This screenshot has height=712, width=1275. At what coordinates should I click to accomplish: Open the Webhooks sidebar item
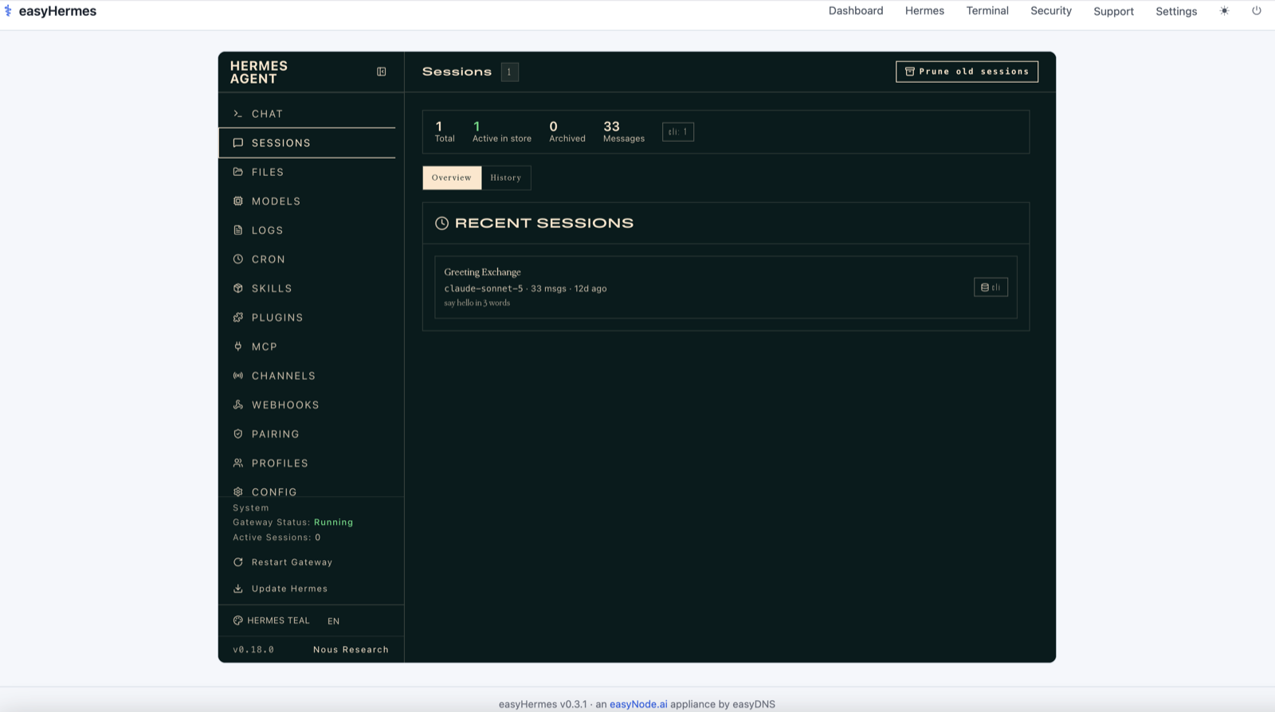307,405
